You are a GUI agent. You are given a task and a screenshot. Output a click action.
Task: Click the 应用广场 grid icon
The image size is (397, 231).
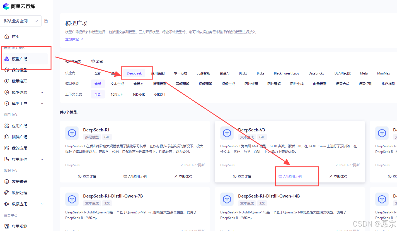7,126
